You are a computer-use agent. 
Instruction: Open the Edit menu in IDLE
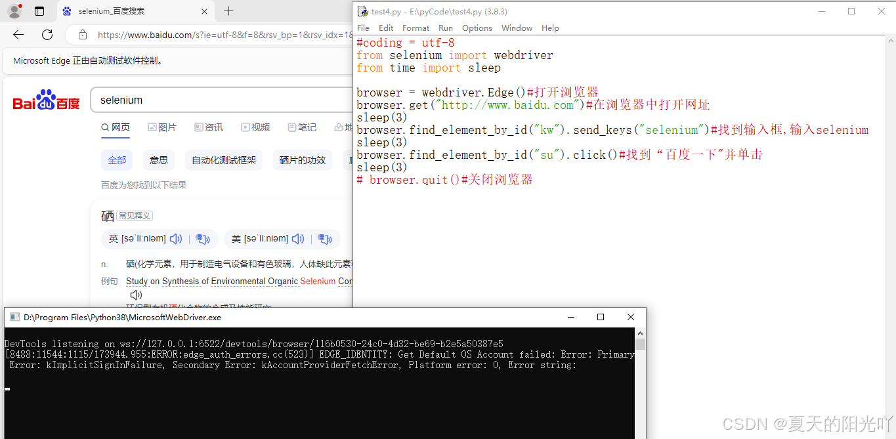point(386,28)
